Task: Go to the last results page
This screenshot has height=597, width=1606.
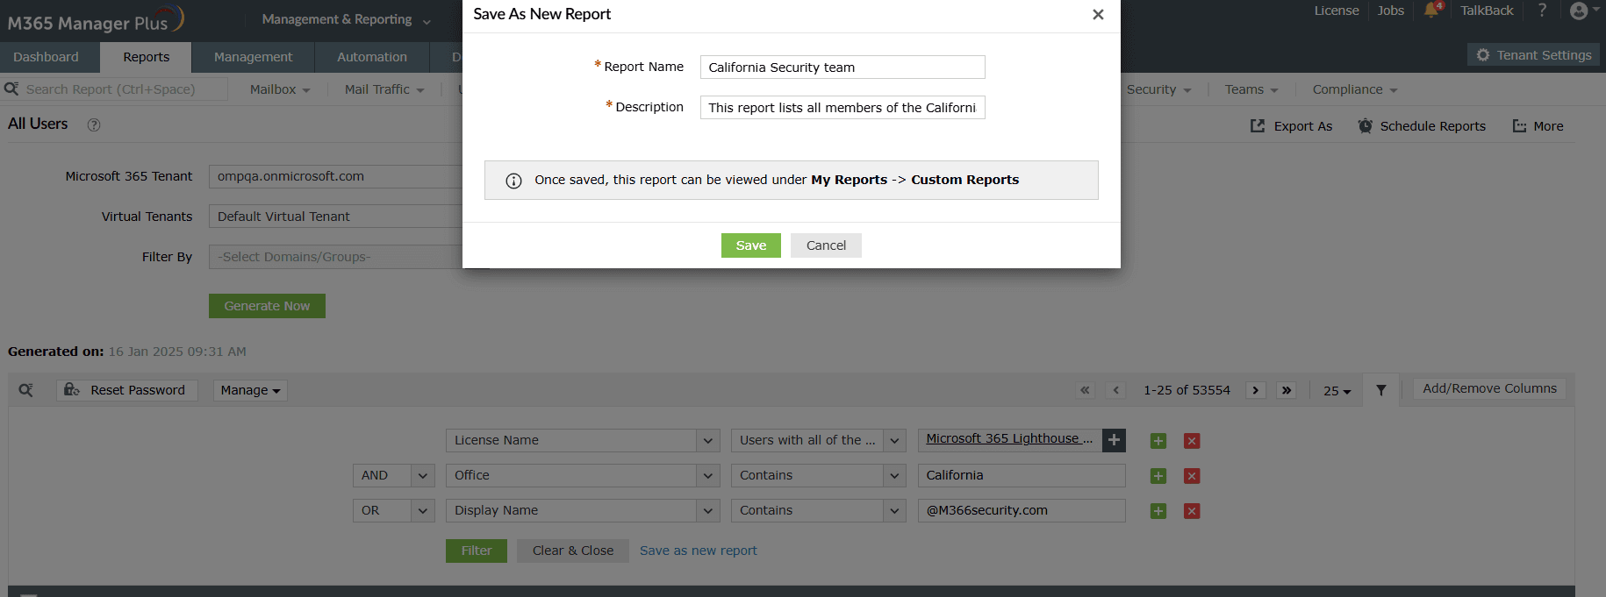Action: tap(1287, 390)
